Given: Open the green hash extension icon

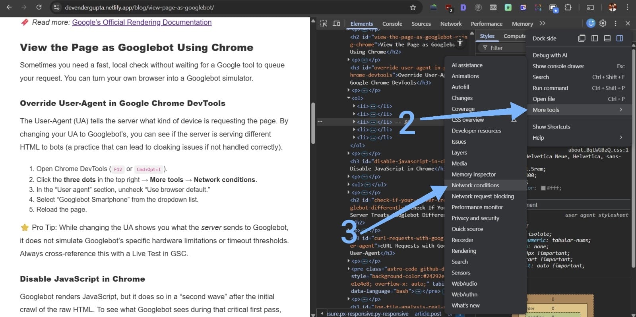Looking at the screenshot, I should coord(508,7).
